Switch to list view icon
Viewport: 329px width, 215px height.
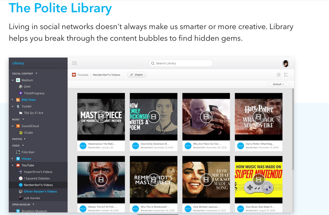click(x=278, y=75)
